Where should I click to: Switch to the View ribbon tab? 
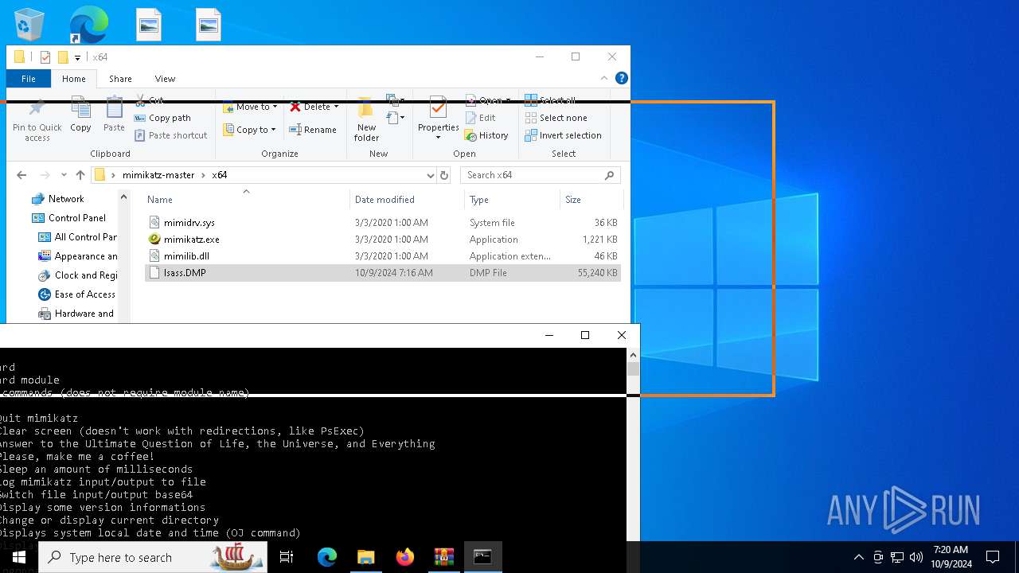tap(165, 79)
